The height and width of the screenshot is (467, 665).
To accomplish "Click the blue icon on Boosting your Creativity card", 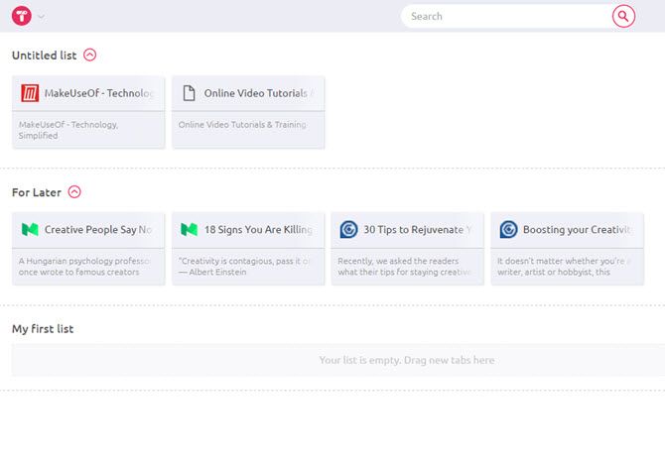I will pos(508,230).
